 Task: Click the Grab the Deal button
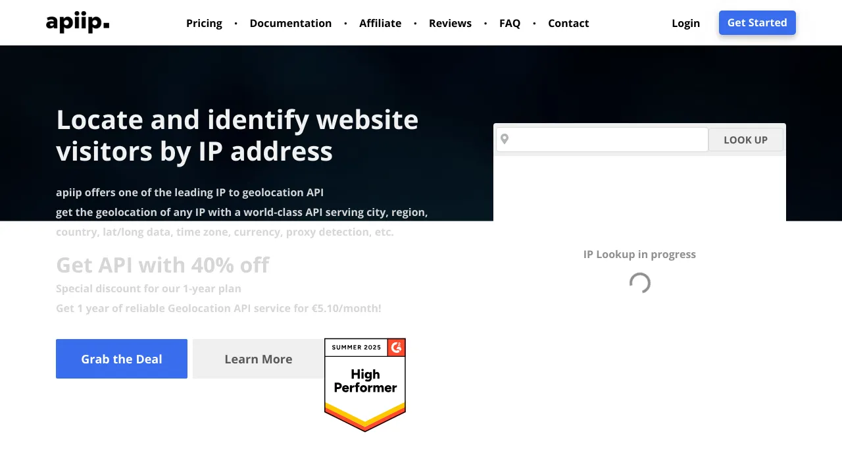(x=122, y=359)
